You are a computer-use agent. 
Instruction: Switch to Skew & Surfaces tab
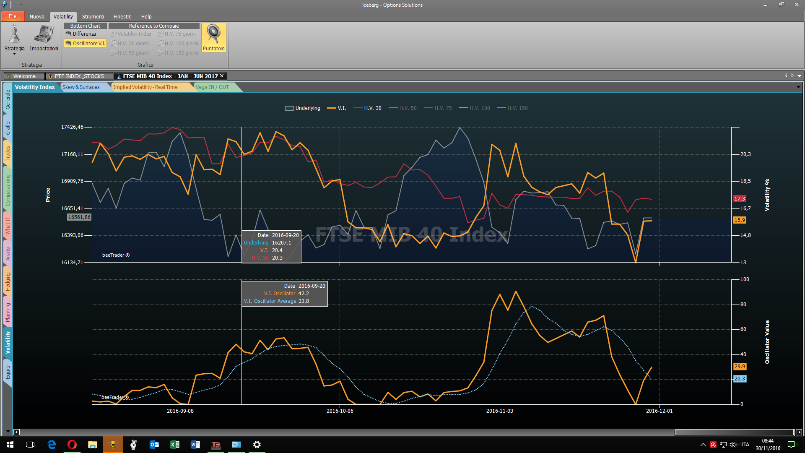(x=81, y=87)
